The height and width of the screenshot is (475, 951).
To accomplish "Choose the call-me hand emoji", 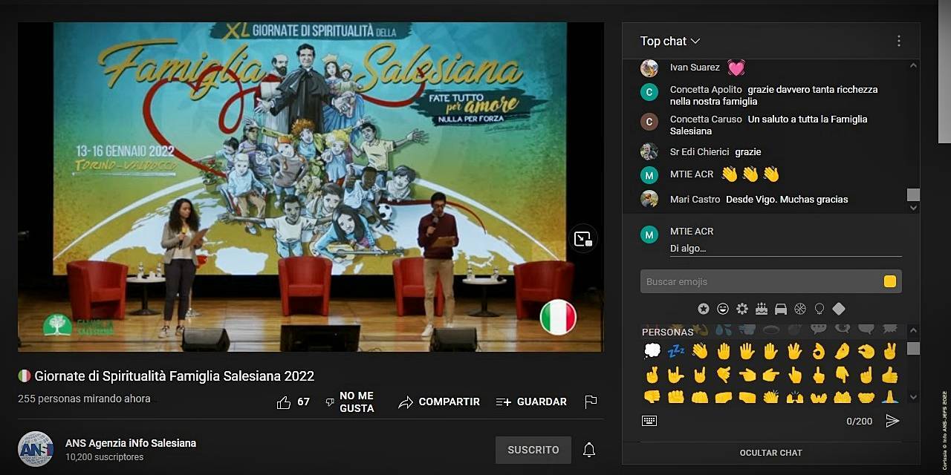I will (723, 375).
